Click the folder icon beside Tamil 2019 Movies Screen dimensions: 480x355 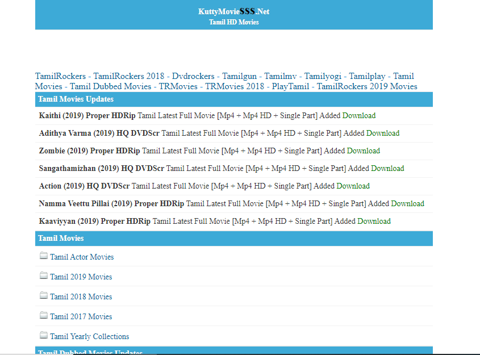[x=44, y=275]
